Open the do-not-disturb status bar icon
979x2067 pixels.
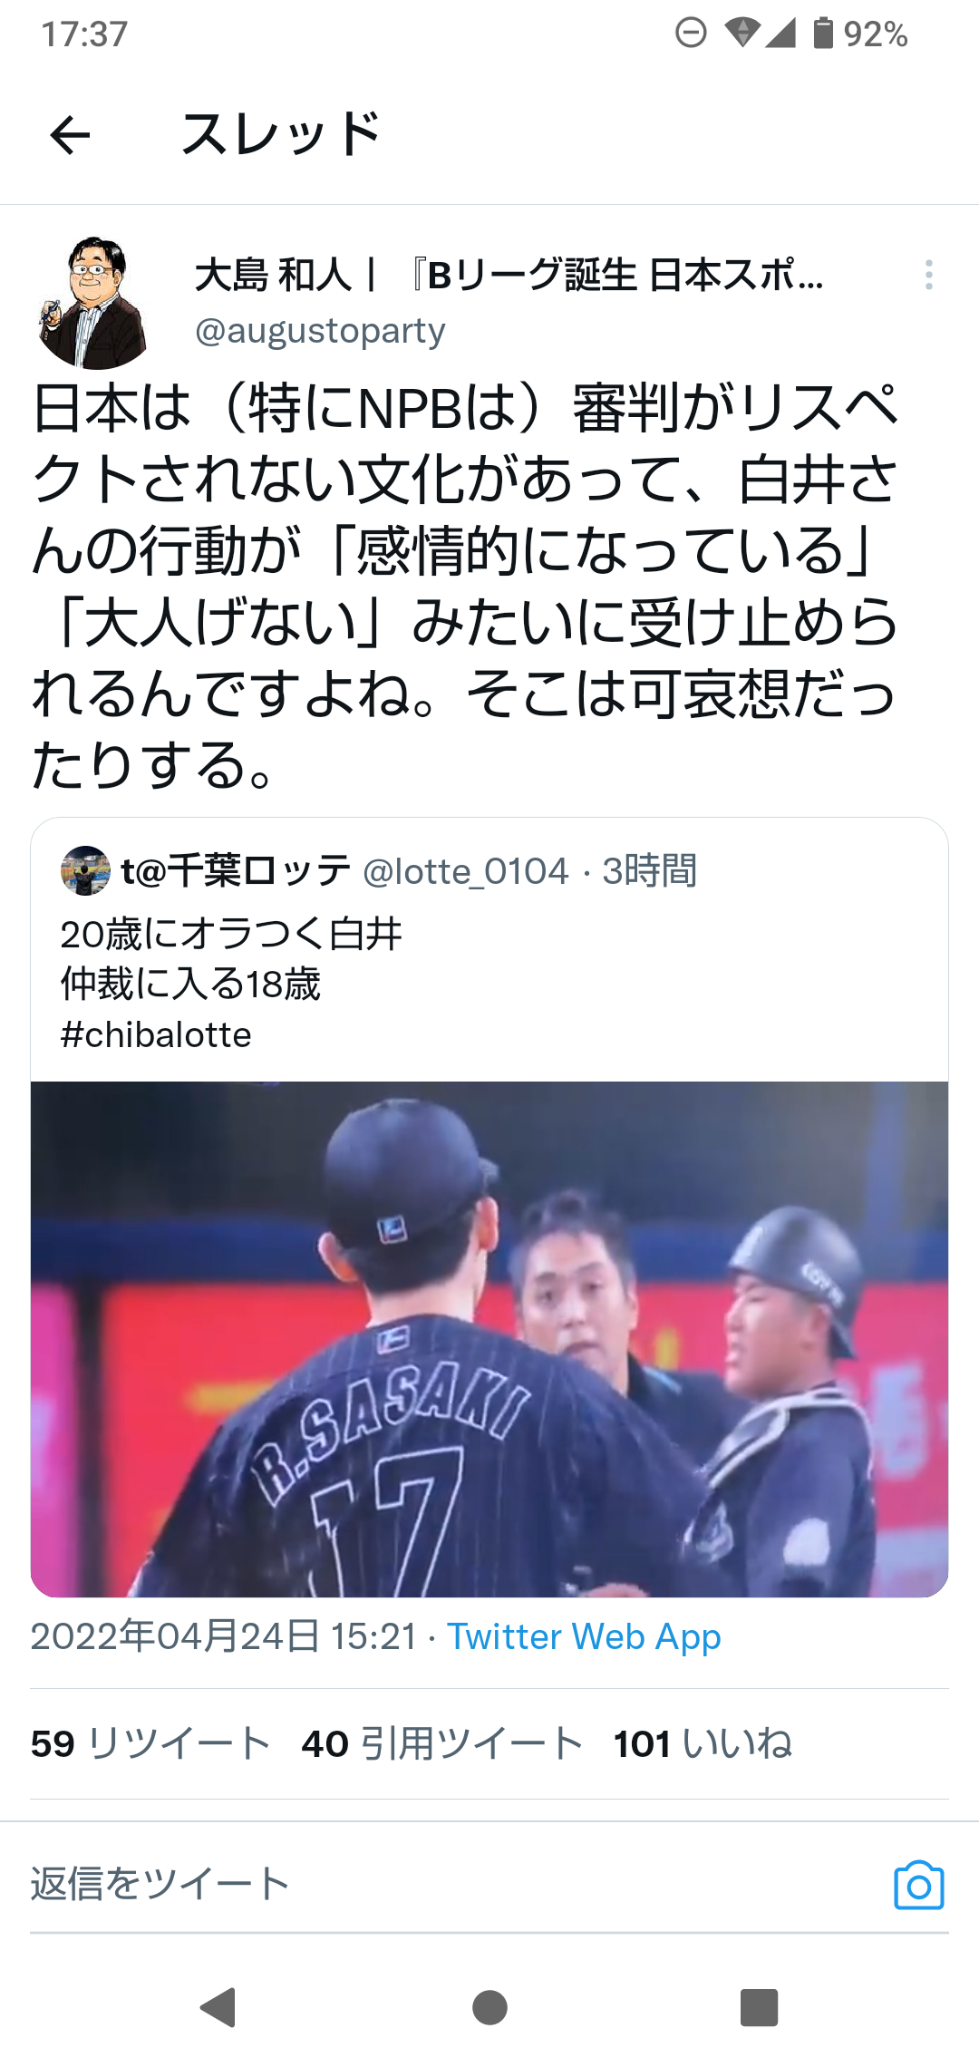point(691,34)
